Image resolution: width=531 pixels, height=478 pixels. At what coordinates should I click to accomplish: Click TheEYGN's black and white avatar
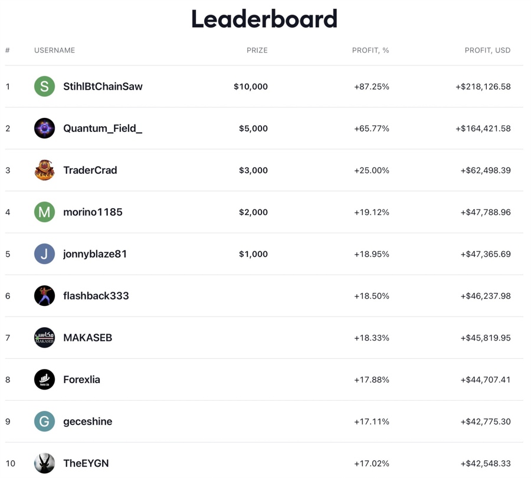(x=44, y=463)
